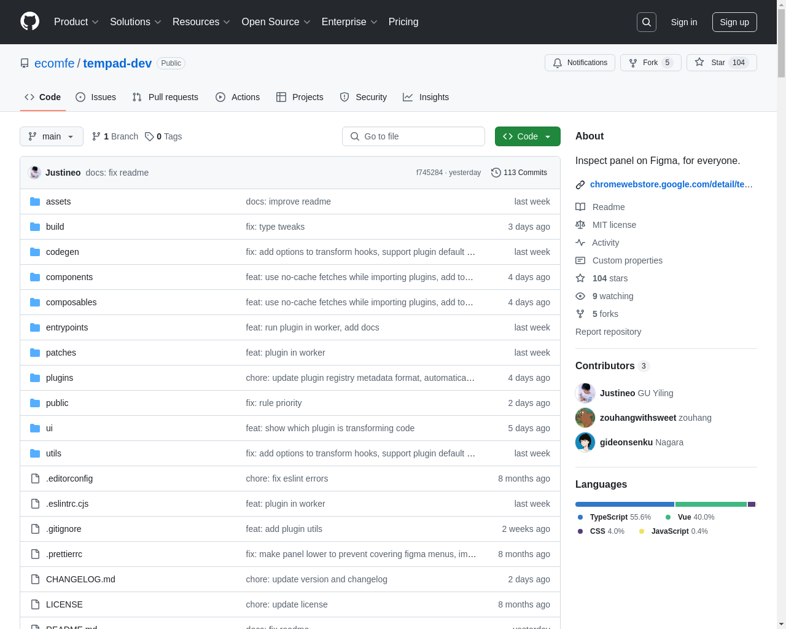Open the search magnifier button
Viewport: 786px width, 629px height.
[647, 22]
